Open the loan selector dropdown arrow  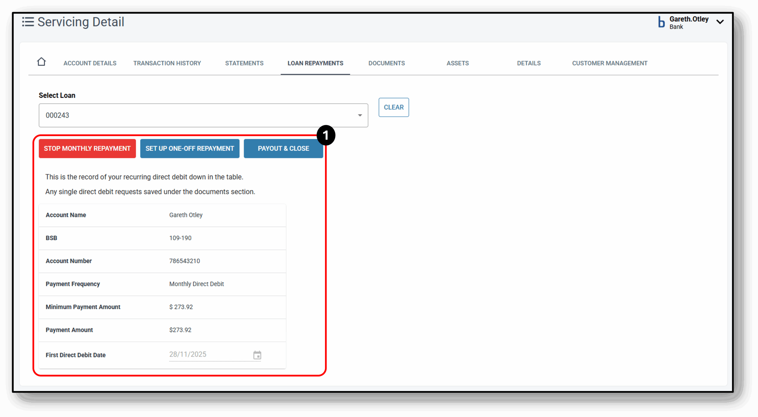pos(360,115)
